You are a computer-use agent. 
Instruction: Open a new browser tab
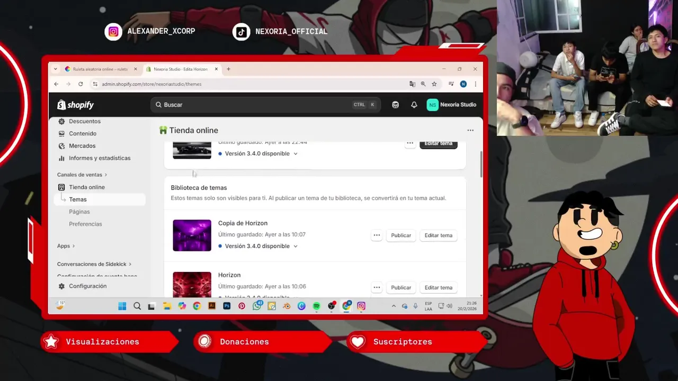[x=228, y=69]
